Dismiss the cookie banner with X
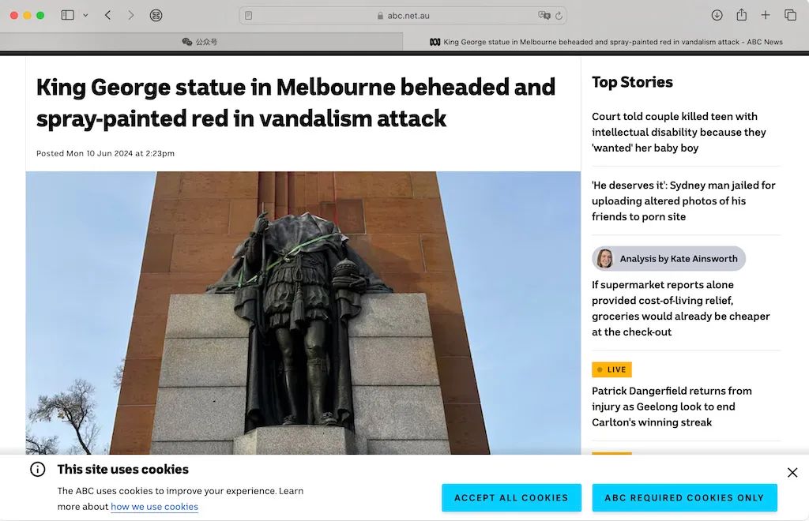 (792, 473)
